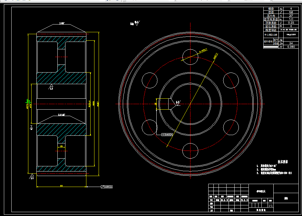Viewport: 302px width, 216px height.
Task: Select the Fr symbol cell
Action: coord(281,47)
